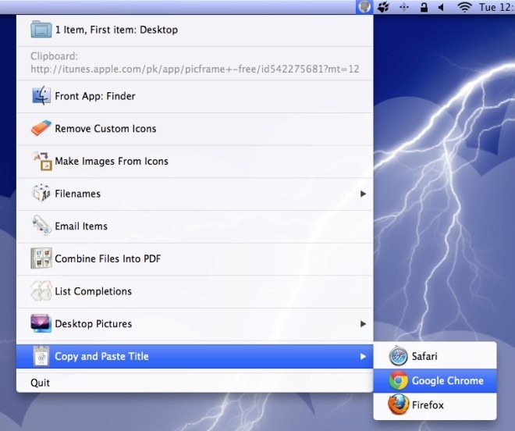Choose Email Items
The image size is (515, 431).
[x=195, y=226]
